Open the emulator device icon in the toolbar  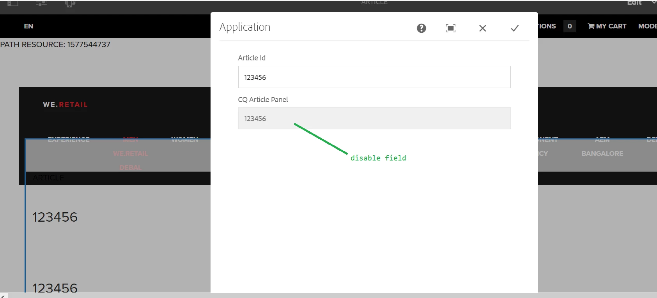[x=70, y=4]
